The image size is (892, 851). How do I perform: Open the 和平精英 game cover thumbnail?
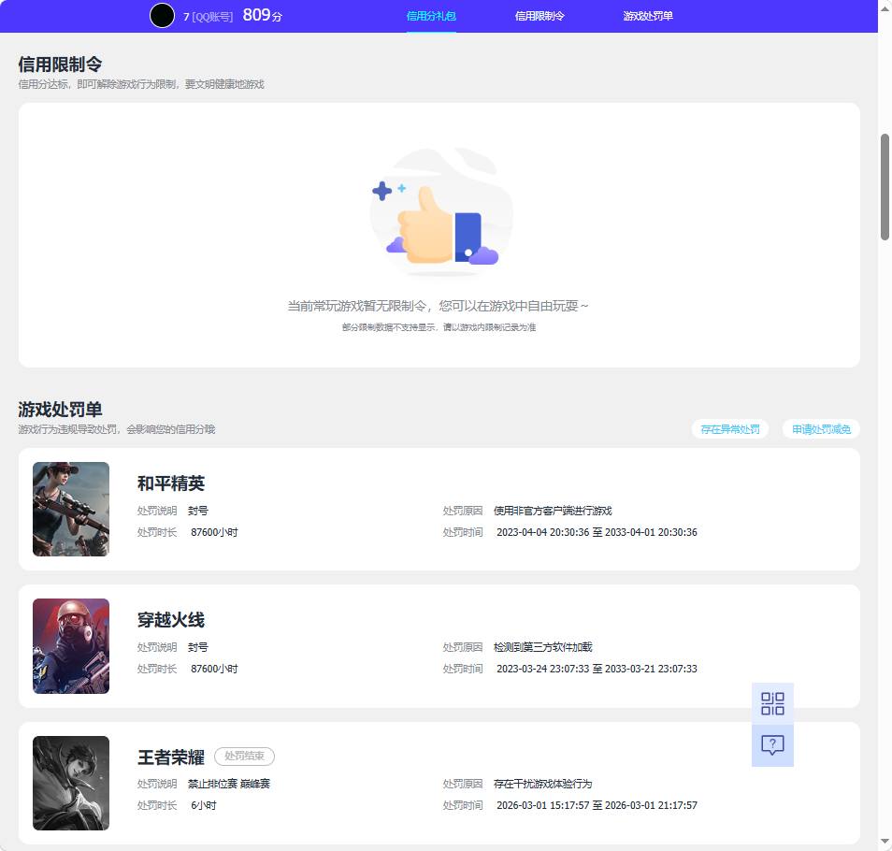pos(71,509)
